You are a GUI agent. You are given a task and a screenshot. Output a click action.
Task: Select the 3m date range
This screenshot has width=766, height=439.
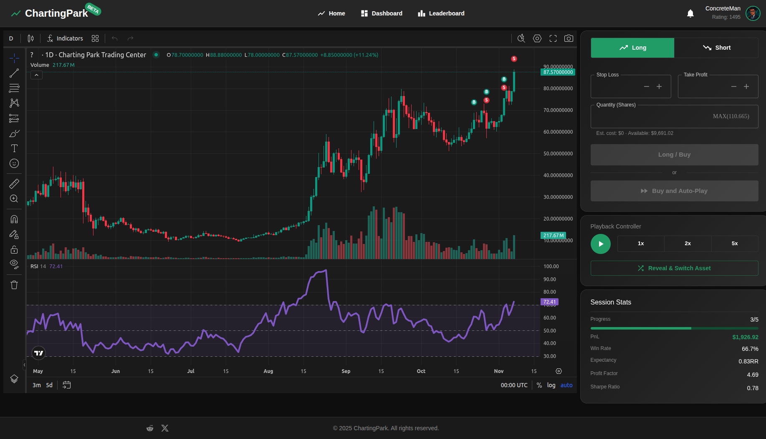coord(37,385)
